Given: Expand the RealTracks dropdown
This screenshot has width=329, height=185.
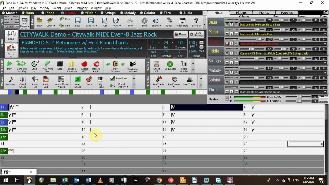Looking at the screenshot, I should tap(158, 87).
